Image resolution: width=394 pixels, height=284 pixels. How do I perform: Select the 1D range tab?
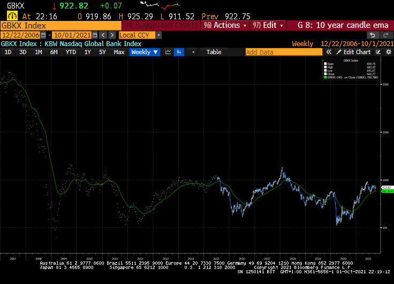(x=8, y=52)
